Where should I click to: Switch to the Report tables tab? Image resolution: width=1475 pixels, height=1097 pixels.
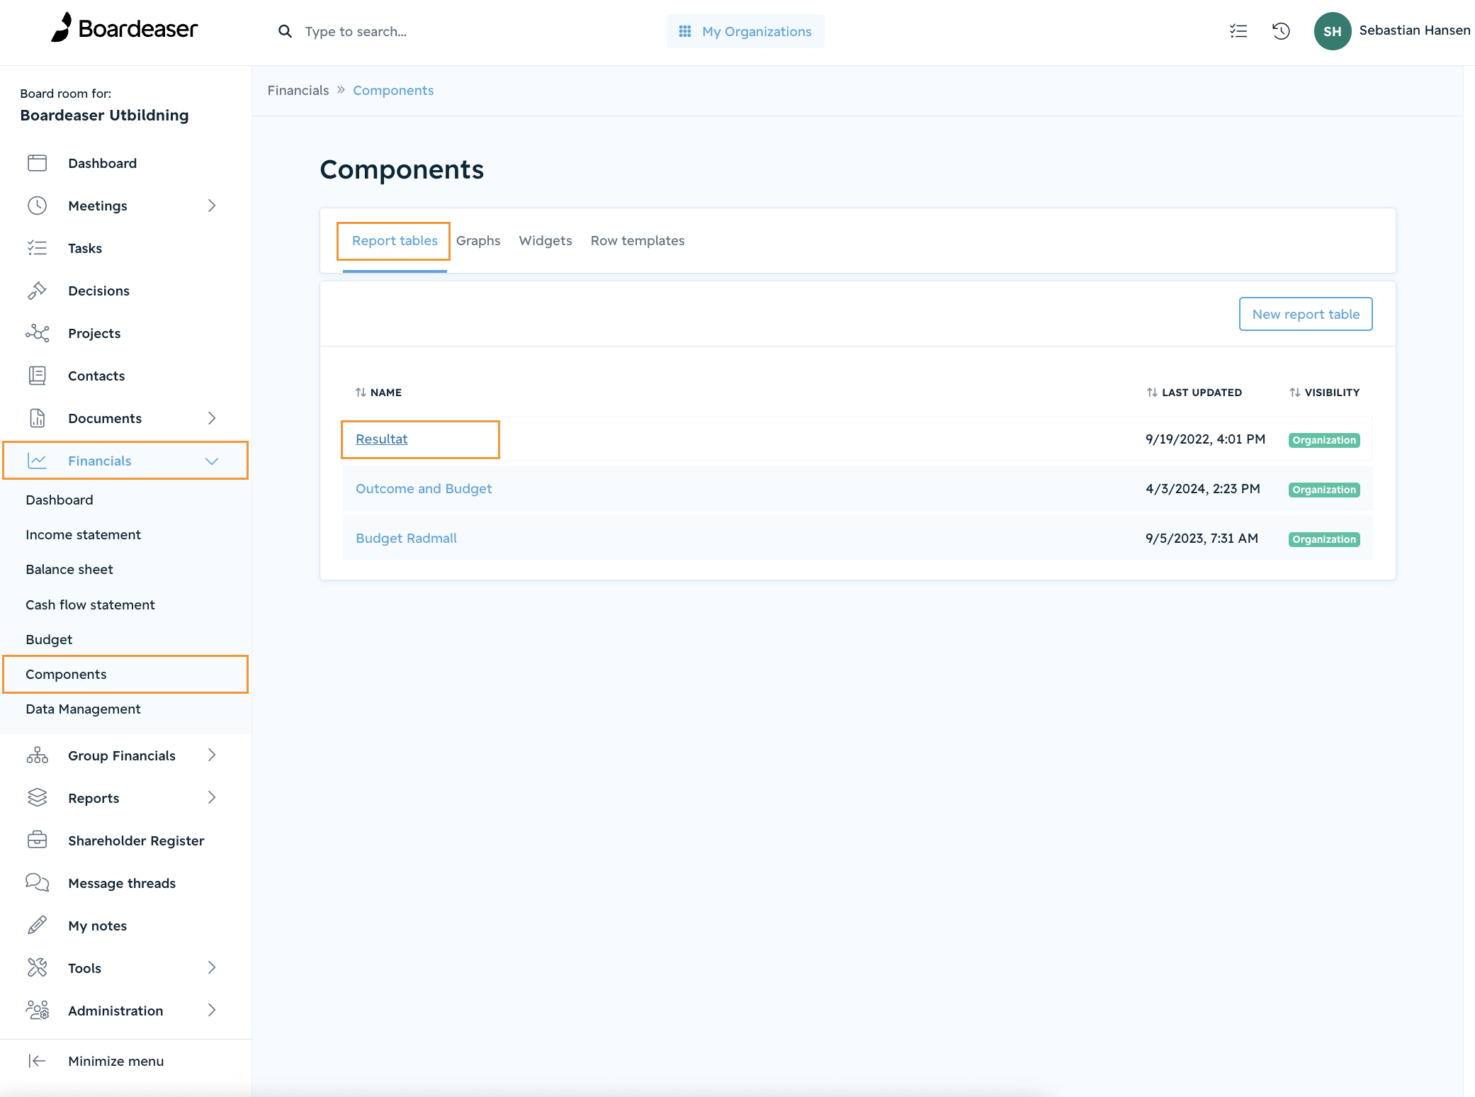tap(395, 241)
